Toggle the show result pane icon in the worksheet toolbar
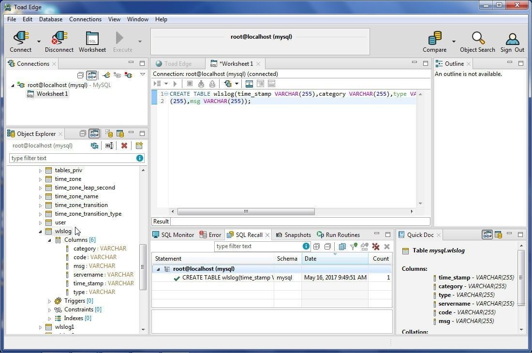The width and height of the screenshot is (532, 353). coord(249,84)
